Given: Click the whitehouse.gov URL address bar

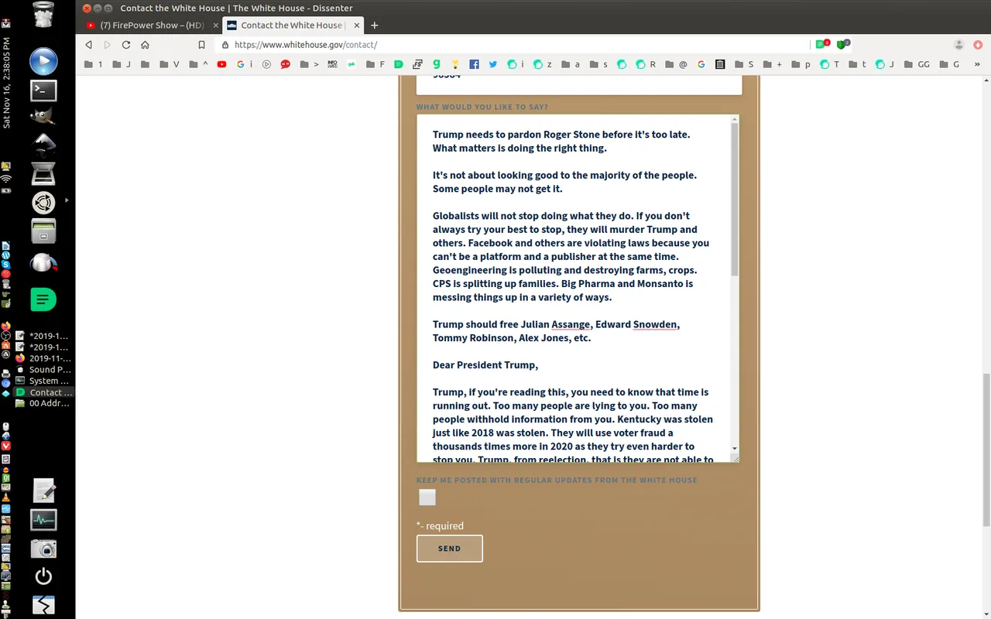Looking at the screenshot, I should pos(511,45).
